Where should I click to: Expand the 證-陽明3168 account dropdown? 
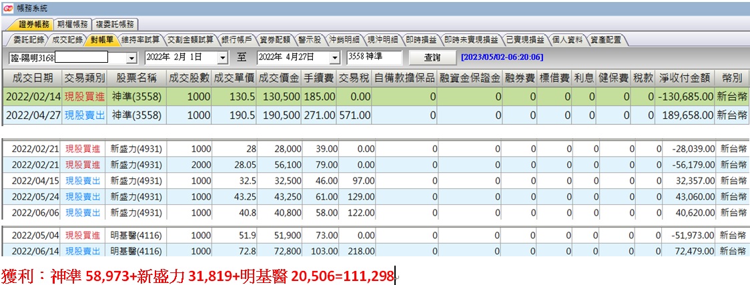[x=131, y=58]
